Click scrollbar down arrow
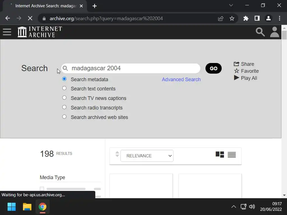The image size is (287, 215). click(284, 195)
